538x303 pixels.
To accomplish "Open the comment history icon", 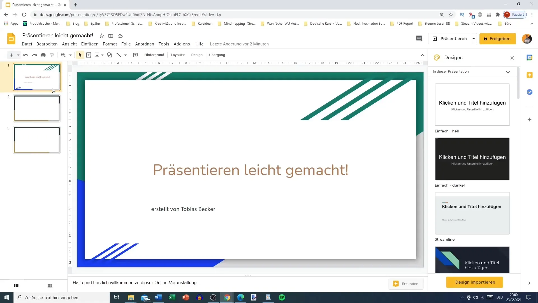I will click(419, 39).
